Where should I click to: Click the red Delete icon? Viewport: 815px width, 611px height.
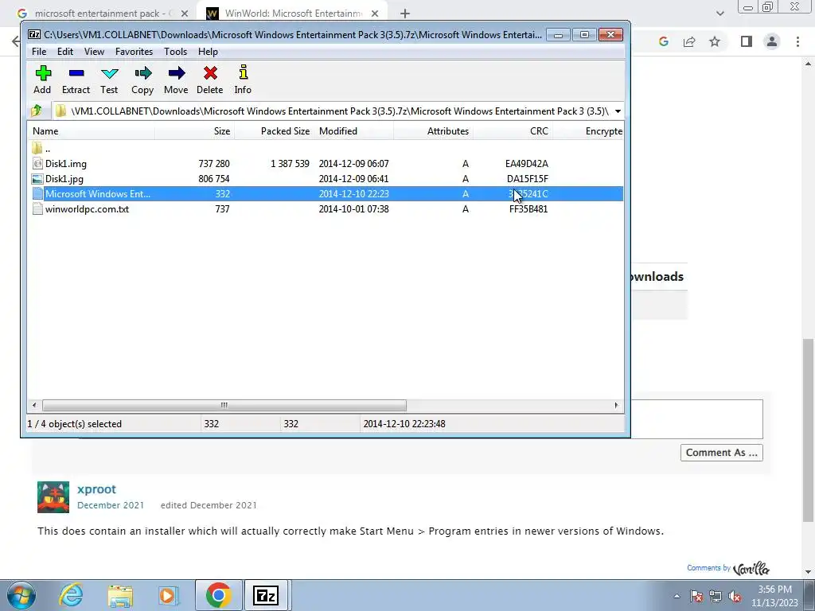pos(210,73)
